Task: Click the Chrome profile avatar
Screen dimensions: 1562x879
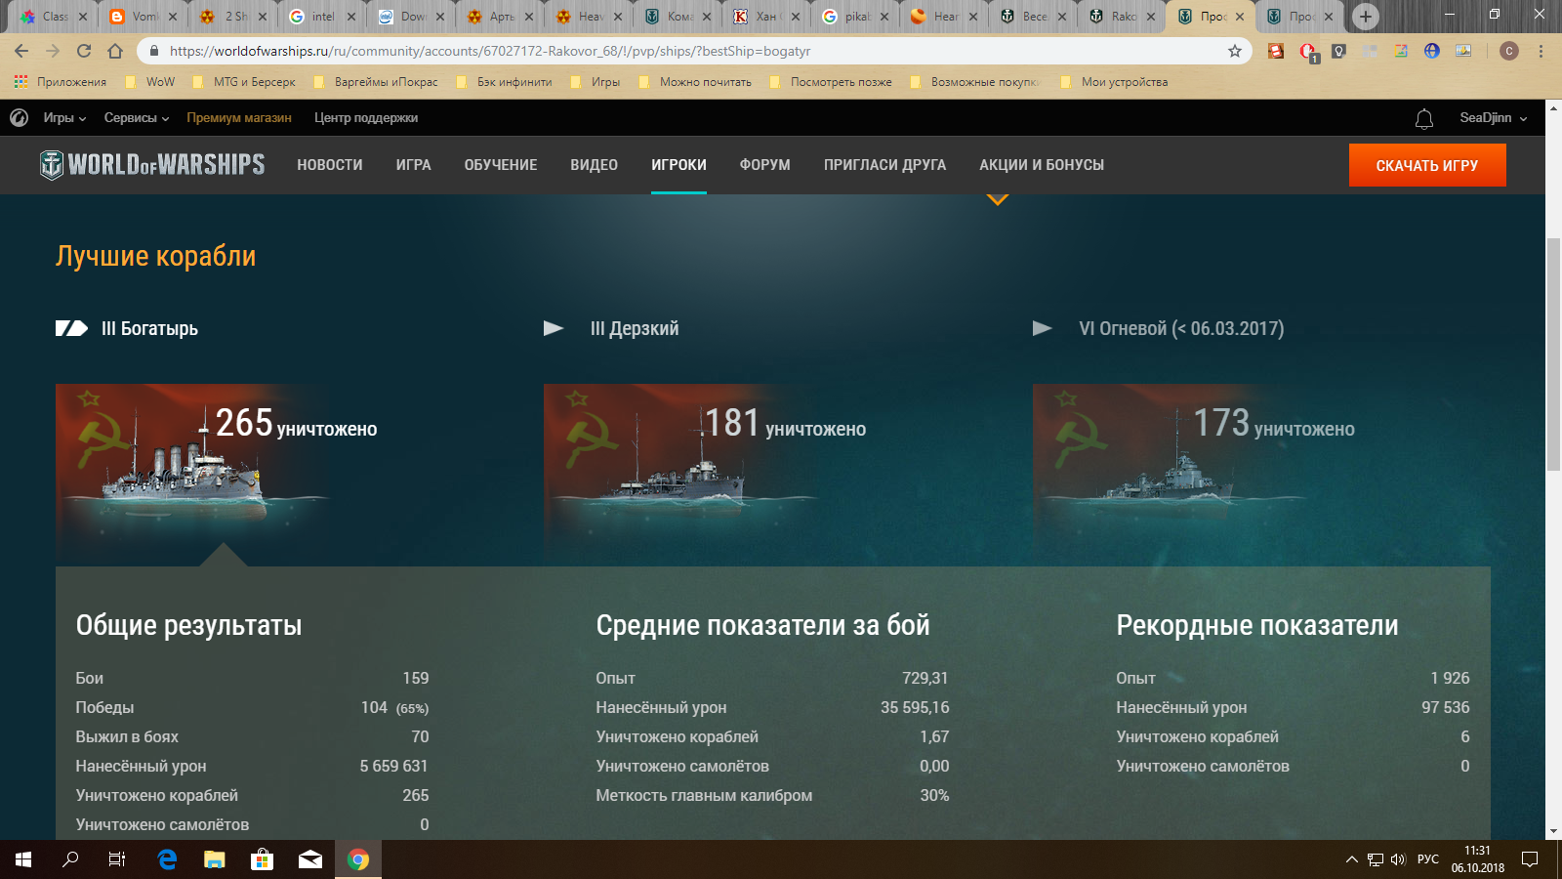Action: [x=1509, y=51]
